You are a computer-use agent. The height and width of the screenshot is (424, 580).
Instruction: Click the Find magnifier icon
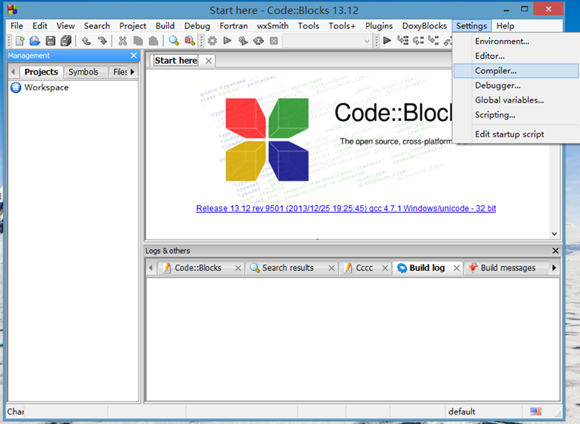click(174, 41)
